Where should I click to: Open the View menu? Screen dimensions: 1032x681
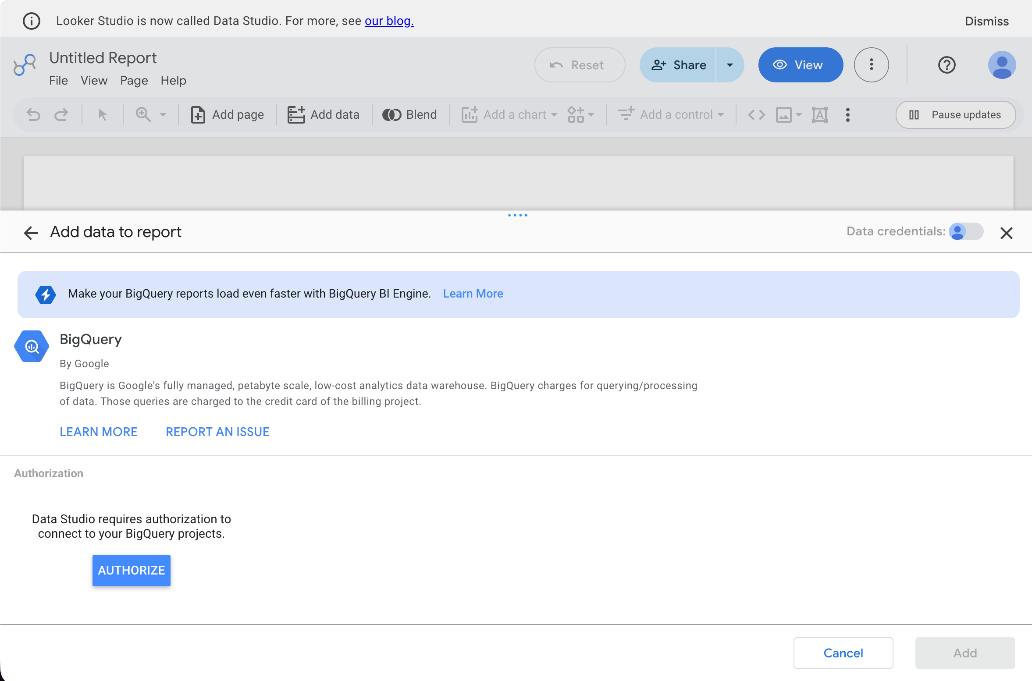[x=94, y=81]
